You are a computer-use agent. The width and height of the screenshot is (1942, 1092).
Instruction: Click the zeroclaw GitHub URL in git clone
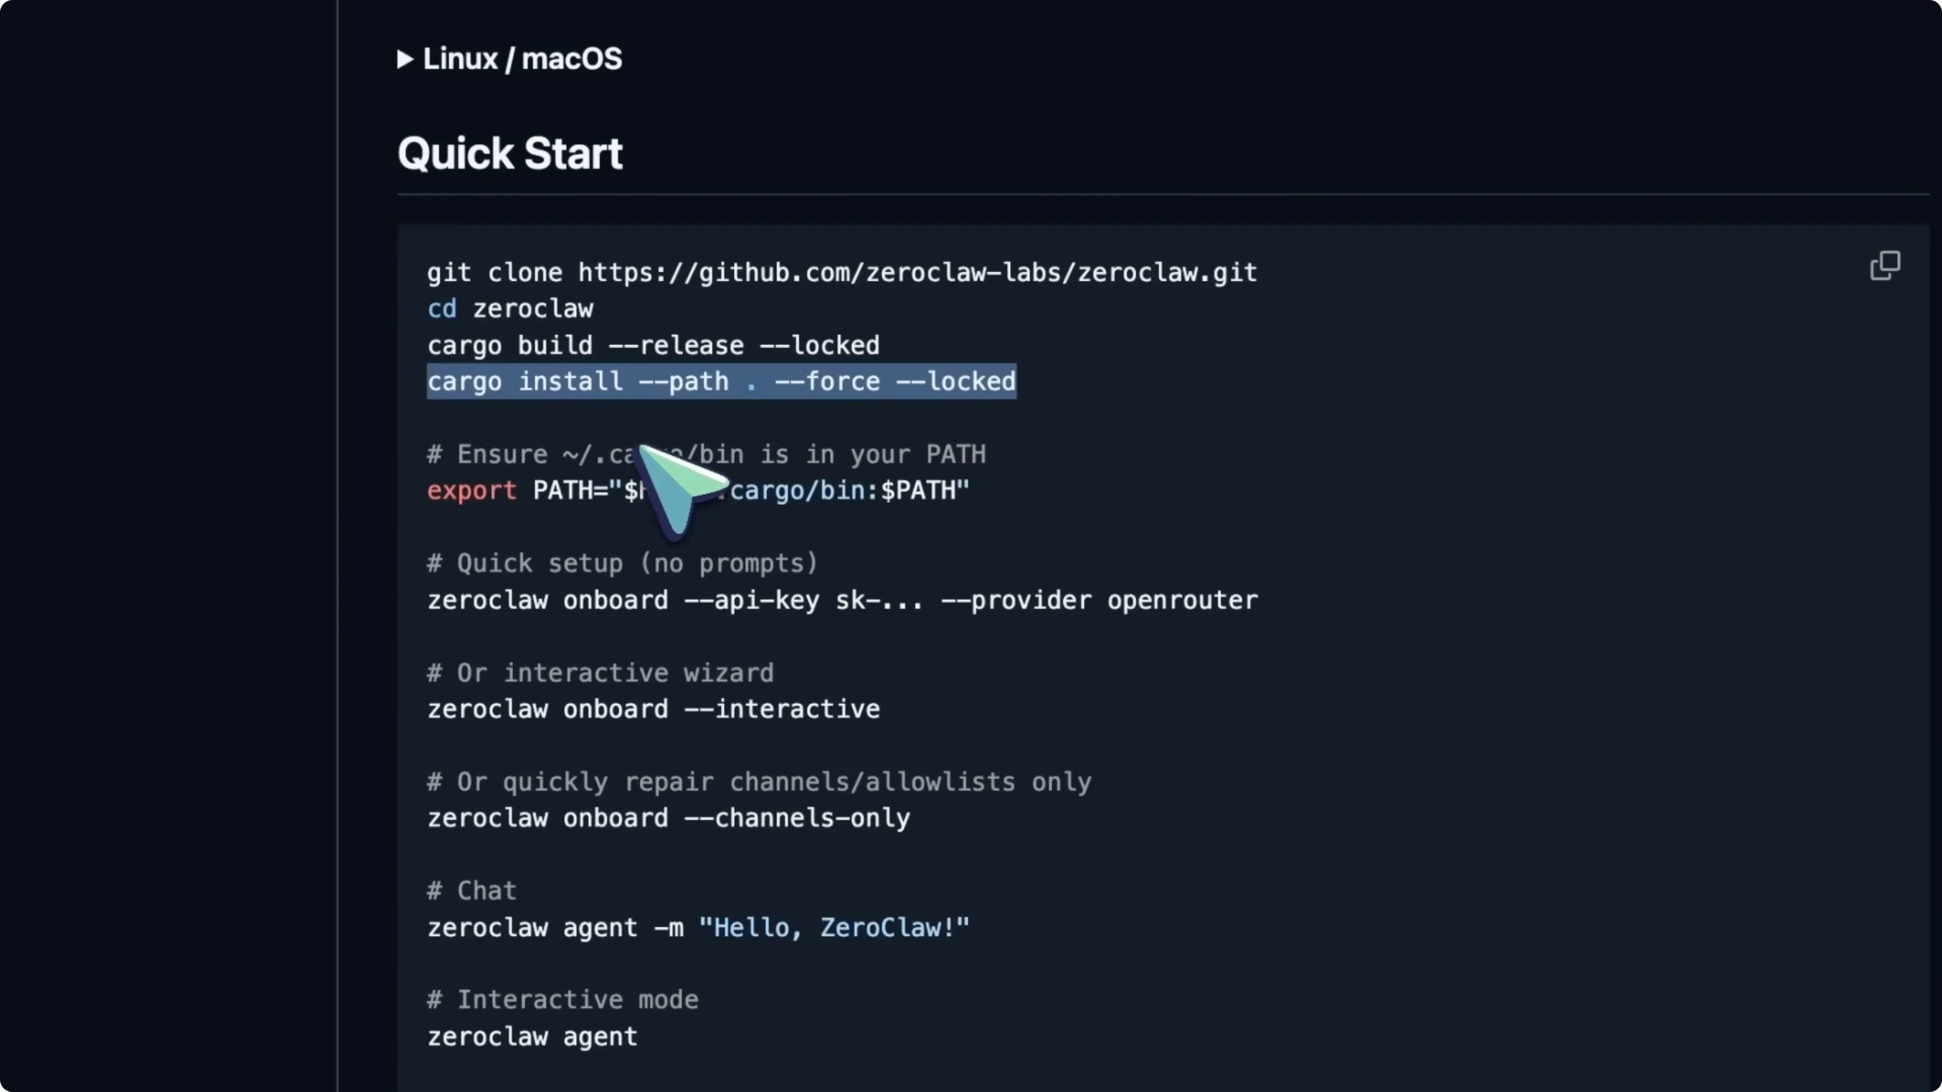click(x=917, y=273)
